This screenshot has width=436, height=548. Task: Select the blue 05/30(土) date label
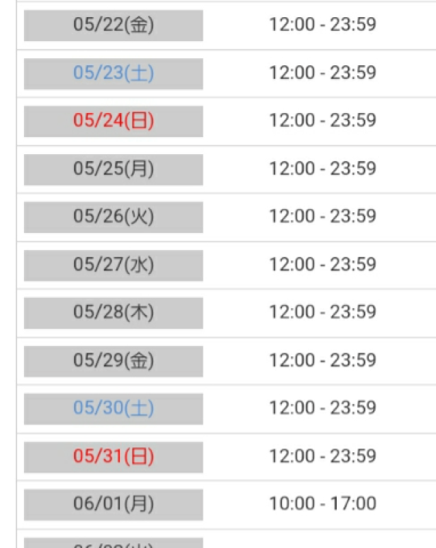point(114,408)
